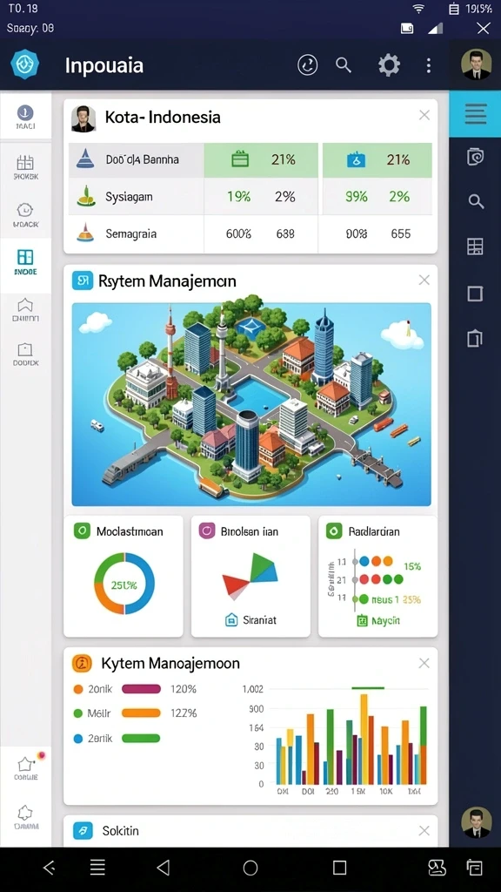Open the isometric city map image
Image resolution: width=501 pixels, height=892 pixels.
point(251,404)
